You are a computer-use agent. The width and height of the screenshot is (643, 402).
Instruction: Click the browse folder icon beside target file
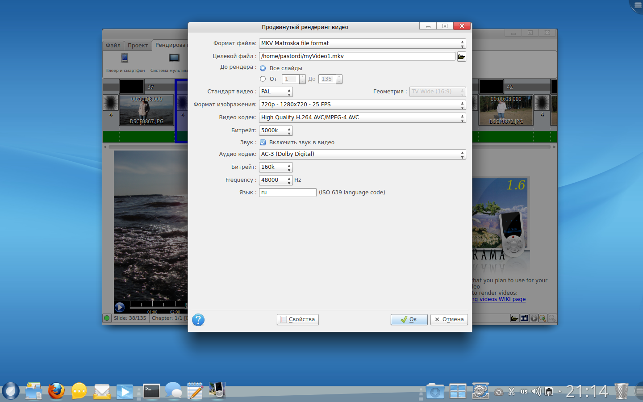[x=461, y=57]
